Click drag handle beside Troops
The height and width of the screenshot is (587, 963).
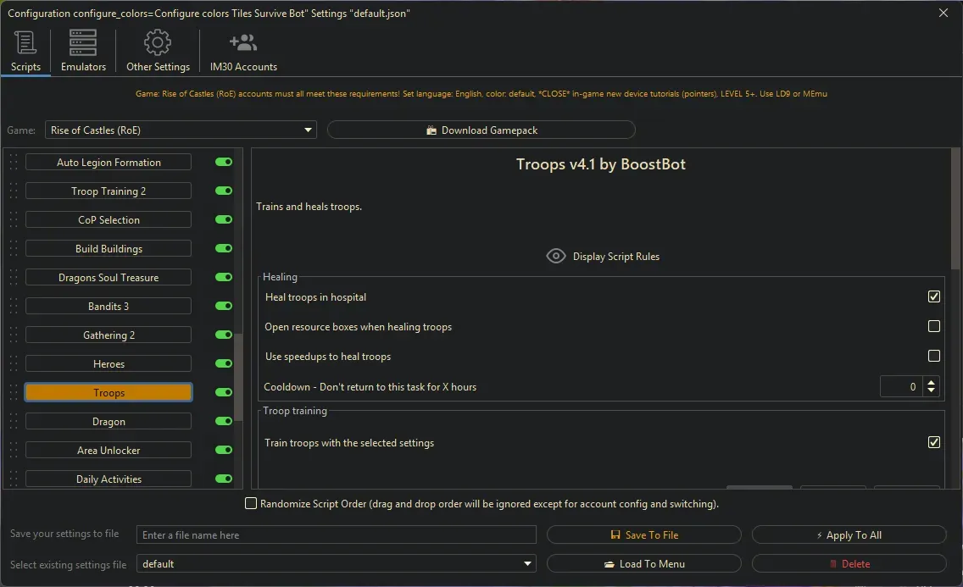(14, 392)
